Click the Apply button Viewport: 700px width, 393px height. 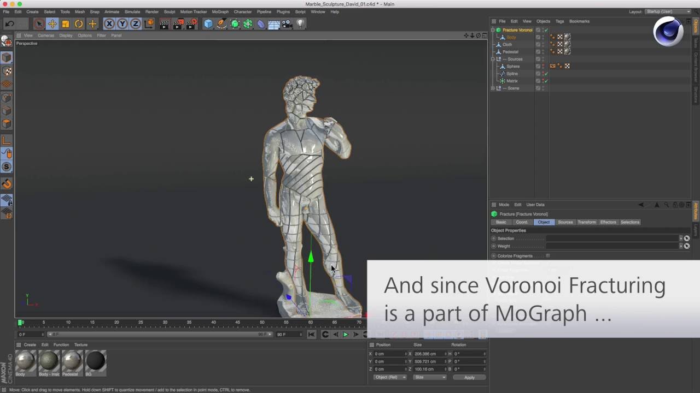[x=469, y=377]
